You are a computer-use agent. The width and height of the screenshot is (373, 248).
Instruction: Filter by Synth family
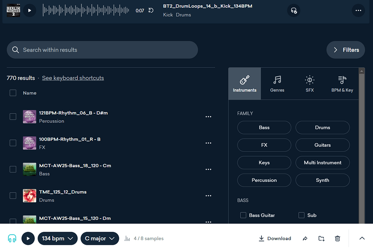coord(322,180)
